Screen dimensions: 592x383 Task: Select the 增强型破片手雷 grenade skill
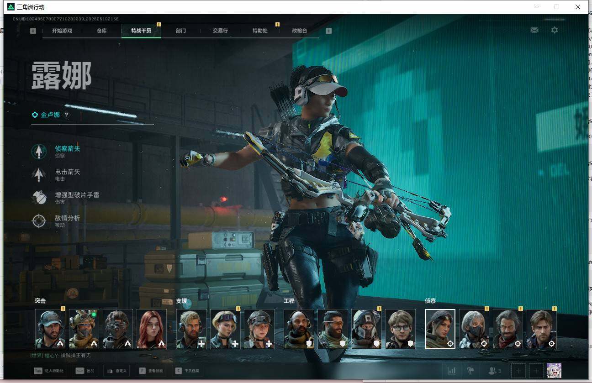[66, 198]
